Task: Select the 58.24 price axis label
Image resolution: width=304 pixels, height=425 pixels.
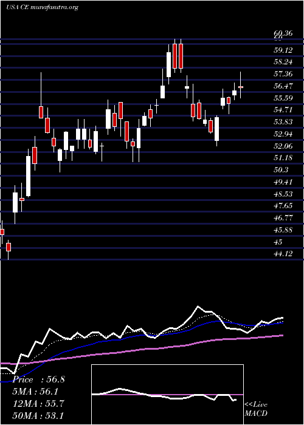Action: coord(283,62)
